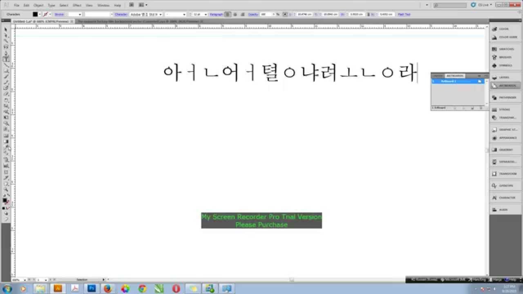
Task: Select the Lasso tool
Action: pos(6,47)
